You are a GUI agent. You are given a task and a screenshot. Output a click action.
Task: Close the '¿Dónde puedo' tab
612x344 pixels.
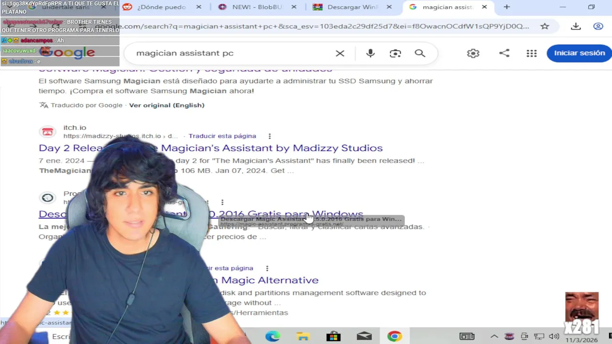(199, 7)
